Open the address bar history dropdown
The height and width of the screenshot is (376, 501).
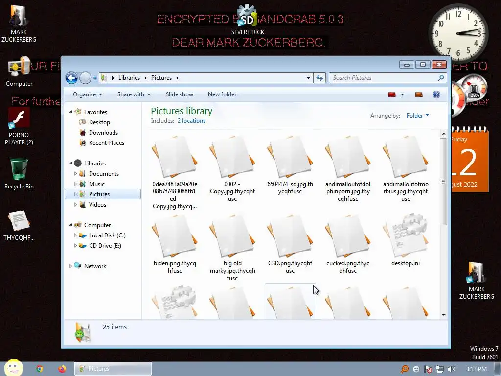(308, 78)
